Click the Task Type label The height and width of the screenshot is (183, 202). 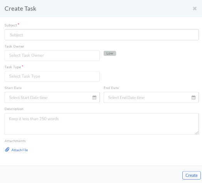tap(13, 67)
